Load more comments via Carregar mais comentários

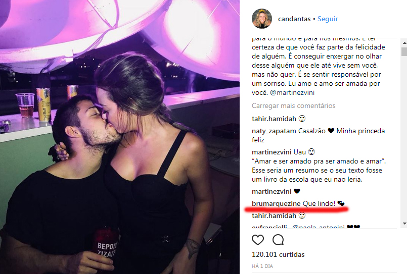(x=293, y=105)
